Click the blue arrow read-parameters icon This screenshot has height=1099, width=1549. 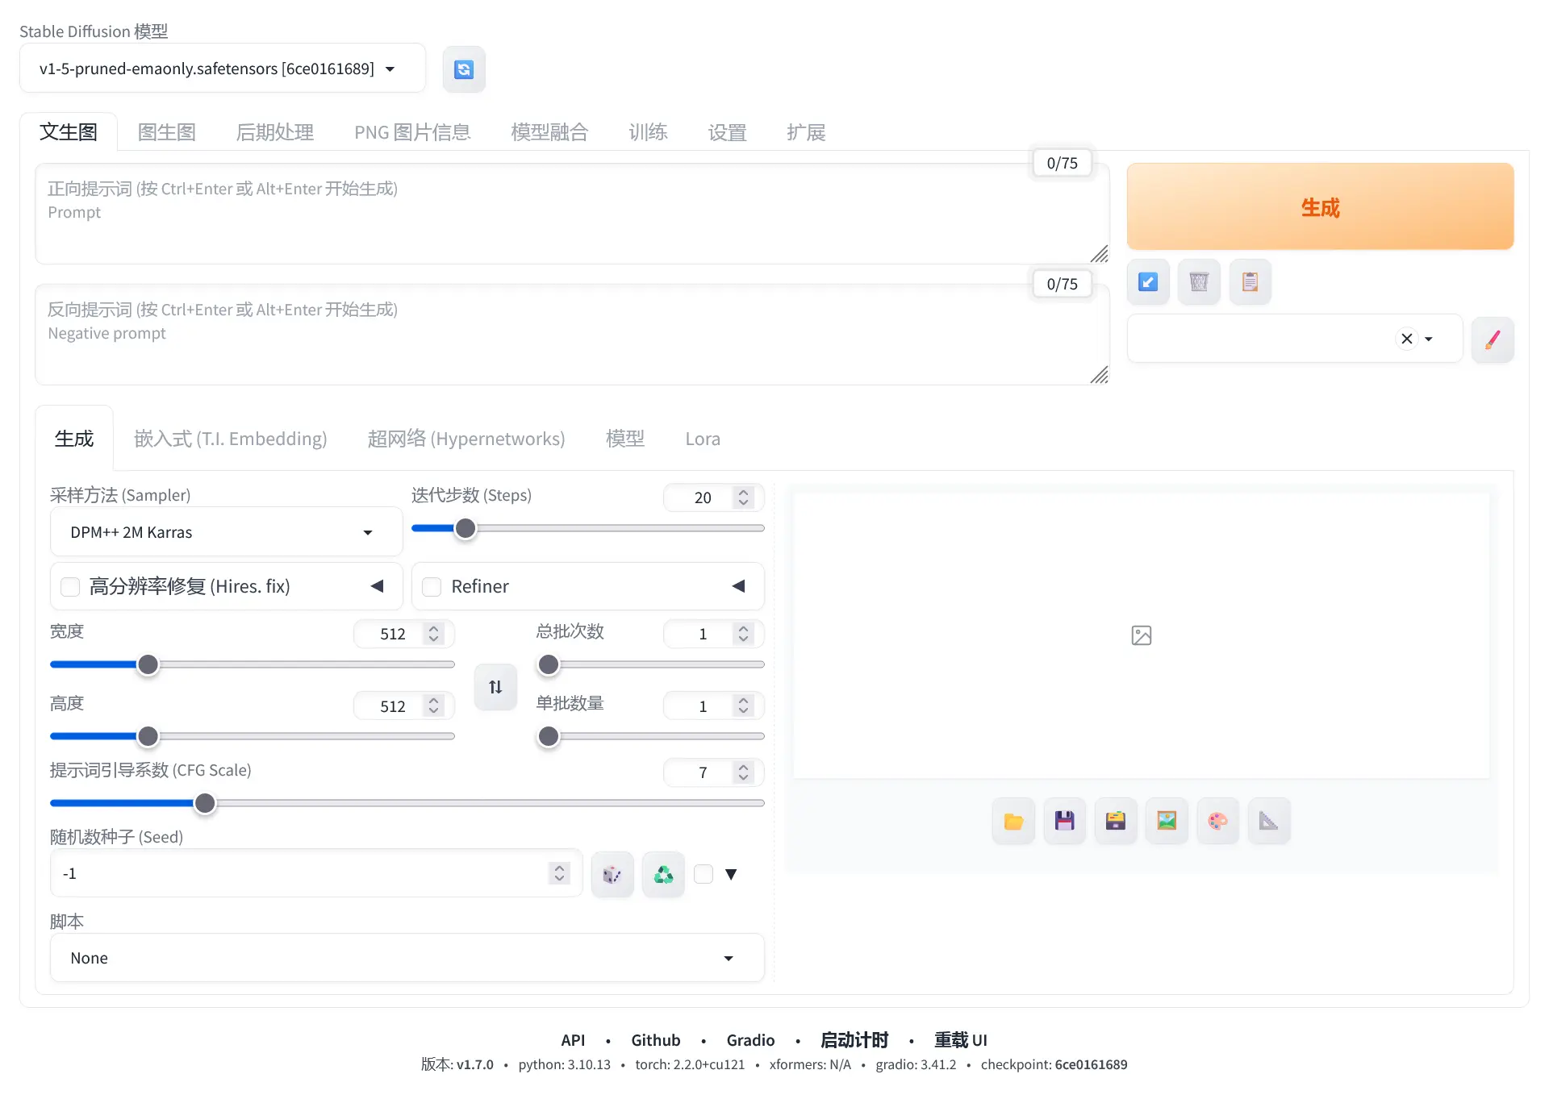click(x=1148, y=282)
